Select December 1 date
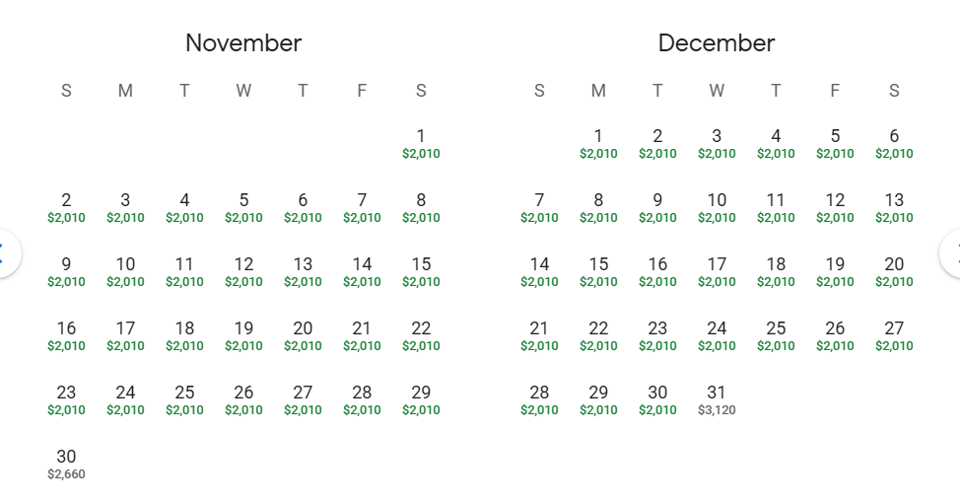Screen dimensions: 960x504 598,143
